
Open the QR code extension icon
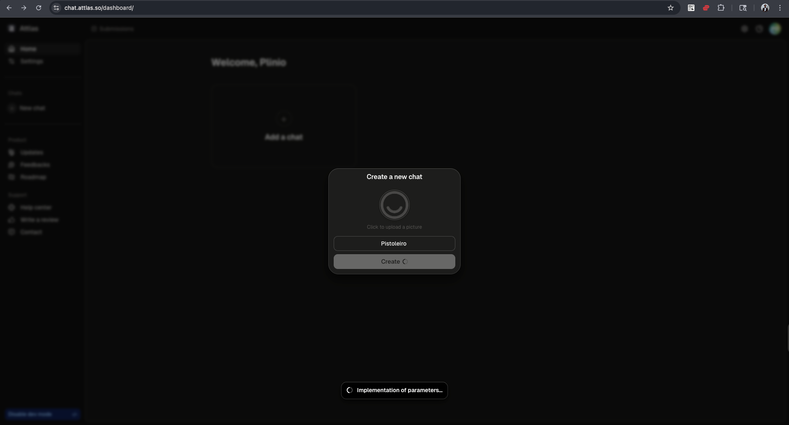691,8
